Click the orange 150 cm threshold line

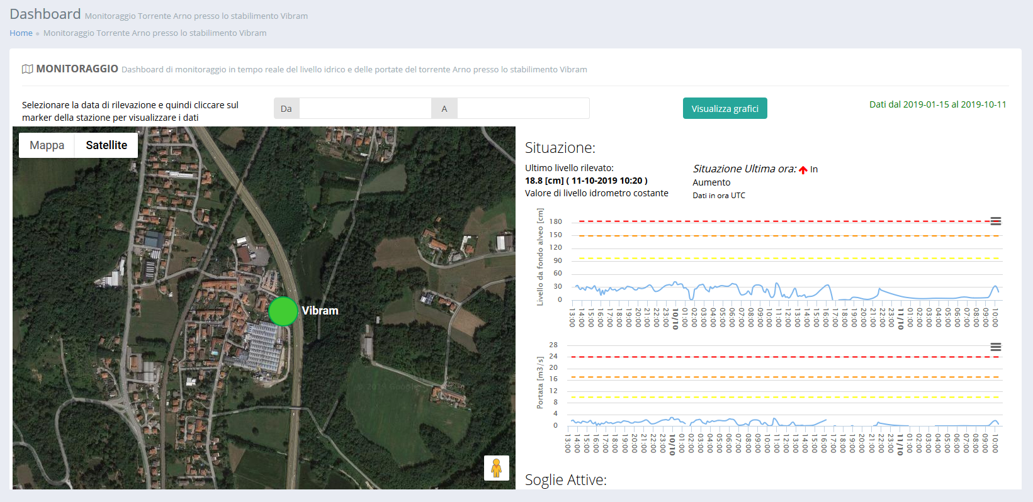tap(789, 236)
